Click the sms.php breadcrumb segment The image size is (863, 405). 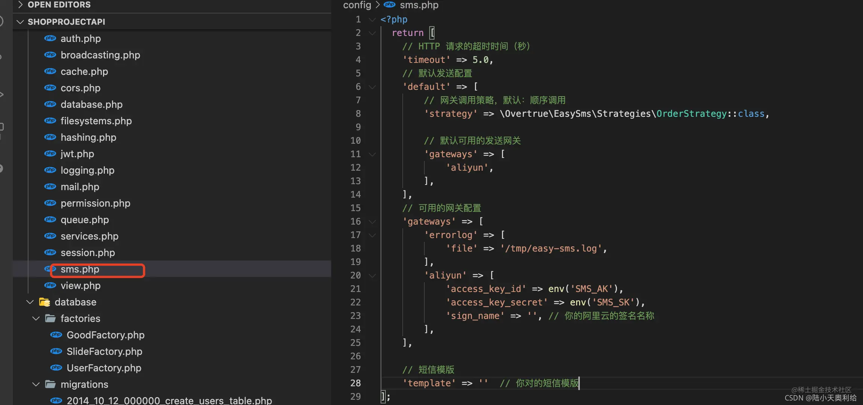coord(419,5)
